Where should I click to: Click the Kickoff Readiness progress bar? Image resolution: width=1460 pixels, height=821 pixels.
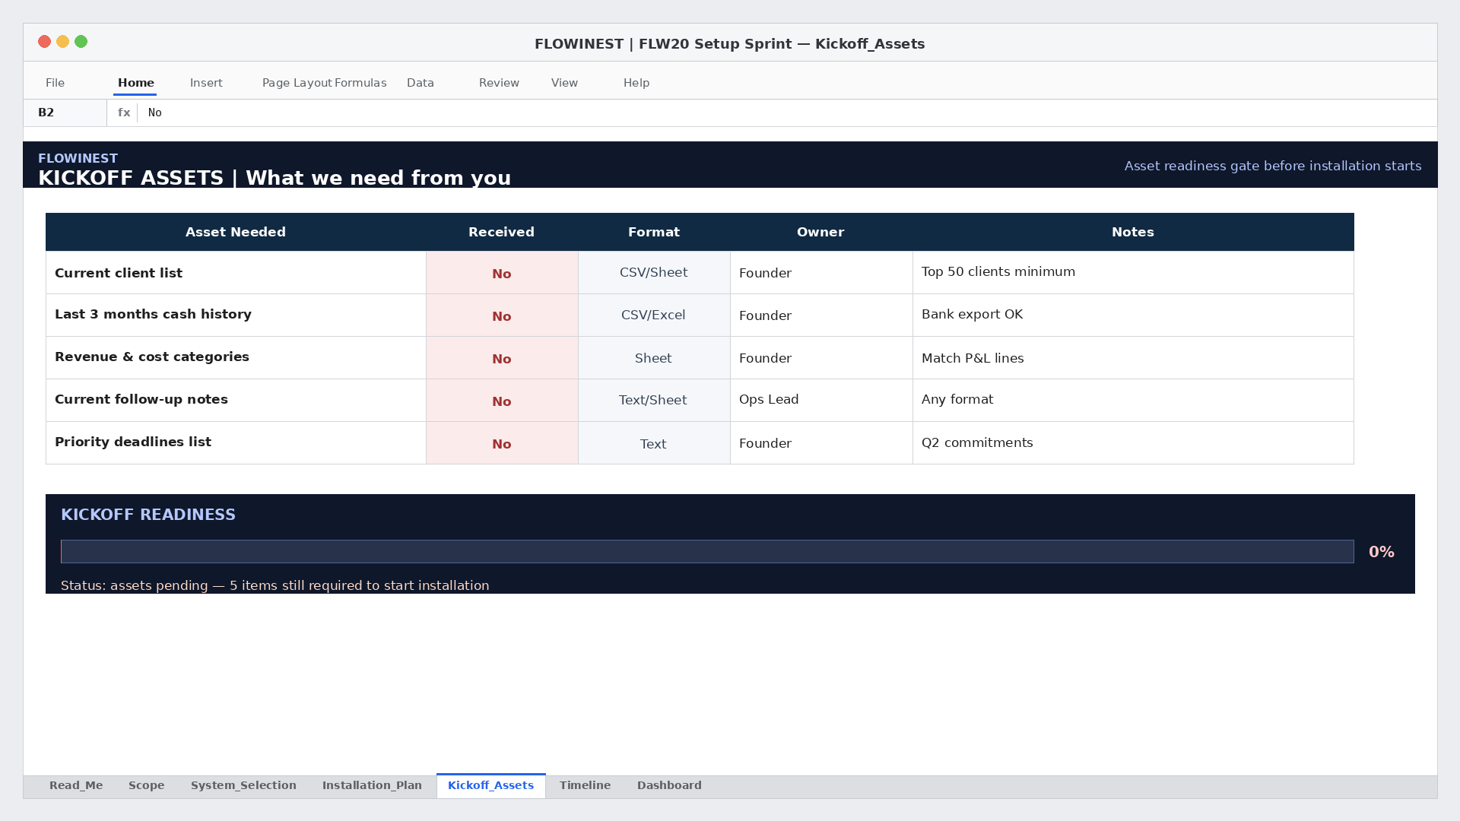pyautogui.click(x=707, y=552)
